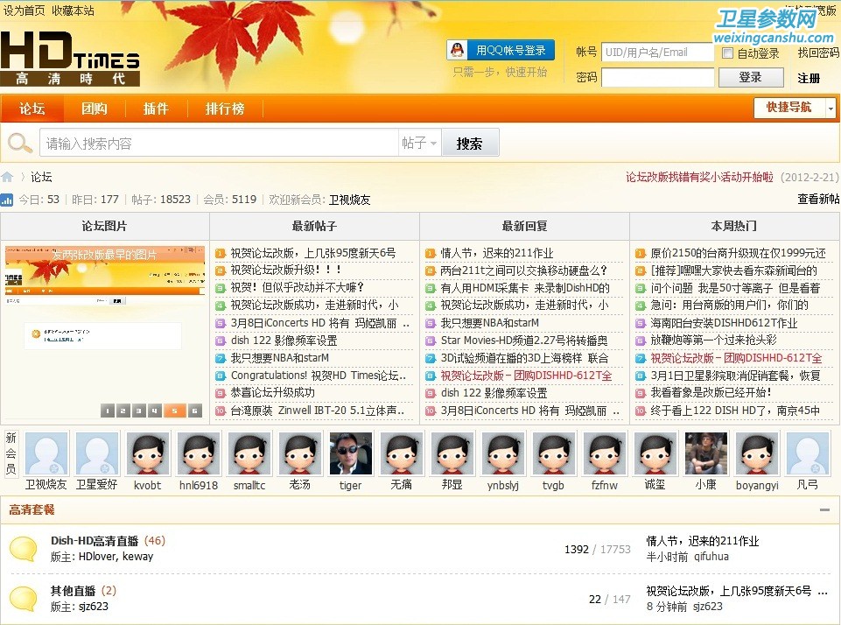
Task: Expand the 帖子 search type dropdown
Action: point(419,144)
